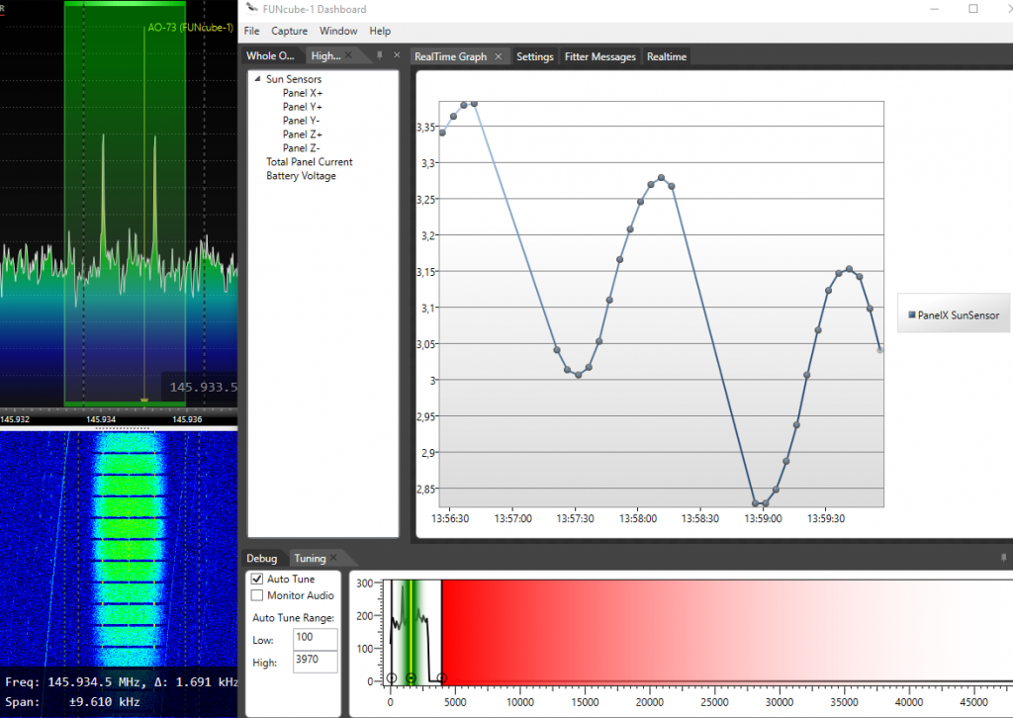Select Panel Y+ sensor
Screen dimensions: 1013x718
[303, 107]
